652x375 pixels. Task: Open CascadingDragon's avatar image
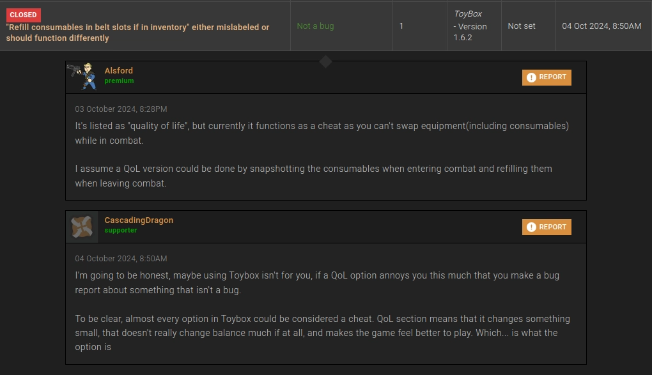click(82, 227)
